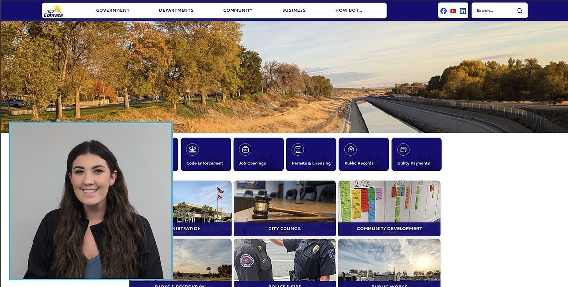Viewport: 568px width, 287px height.
Task: Click the Public Records icon
Action: point(351,150)
